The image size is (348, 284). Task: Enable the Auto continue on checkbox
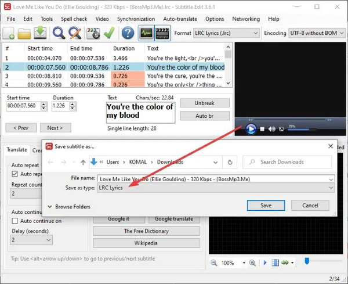click(14, 221)
